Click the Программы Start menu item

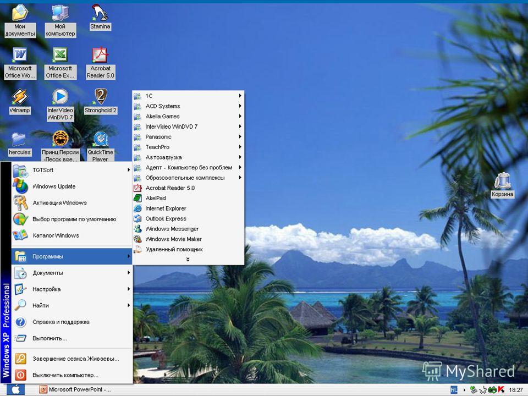[71, 256]
